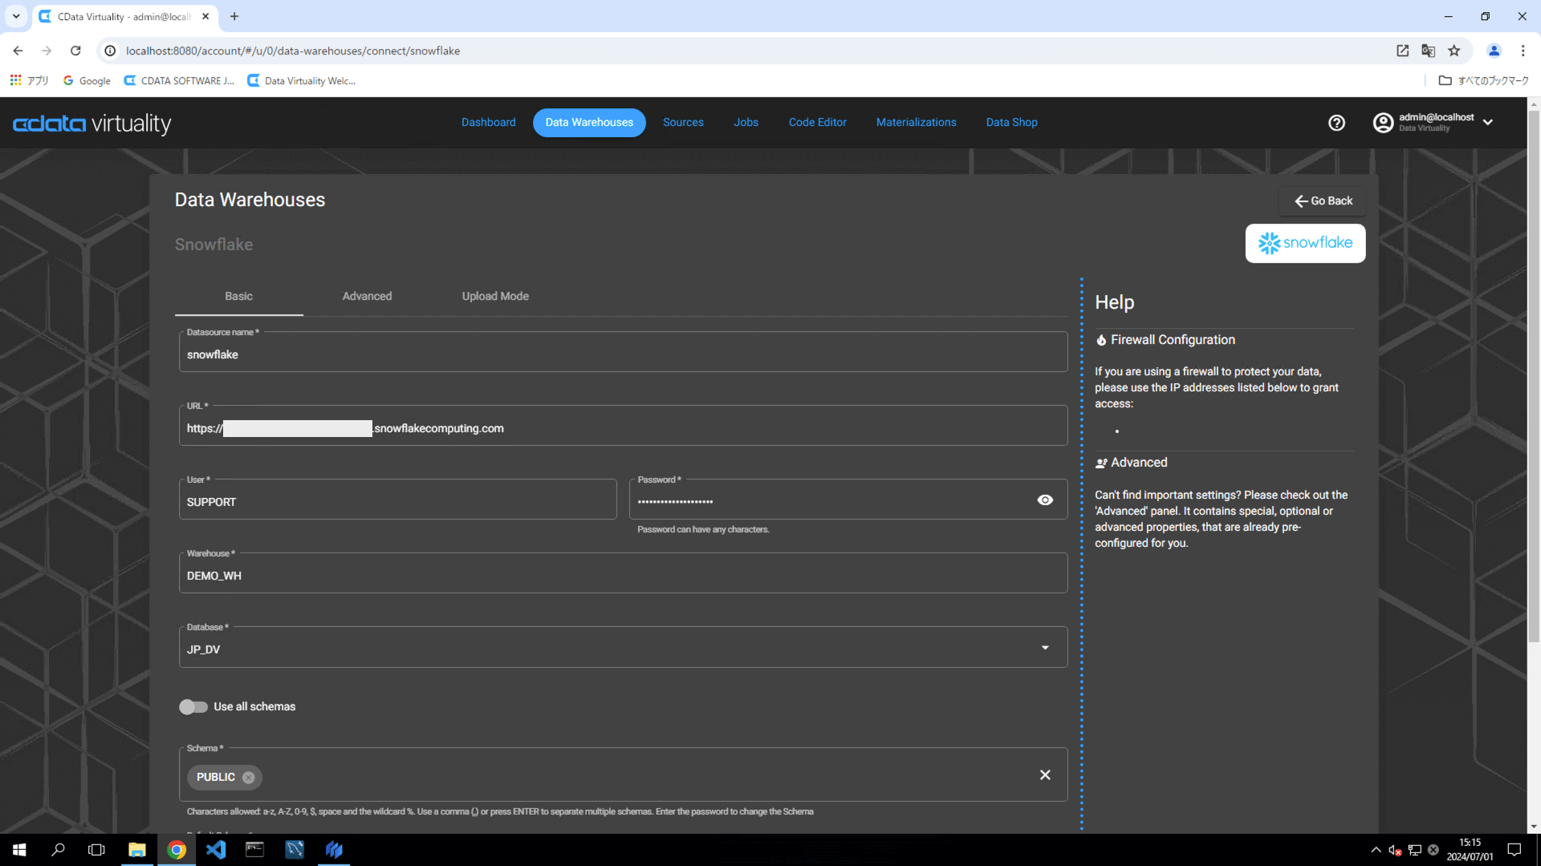This screenshot has height=866, width=1541.
Task: Clear all schemas with the X icon
Action: pos(1045,775)
